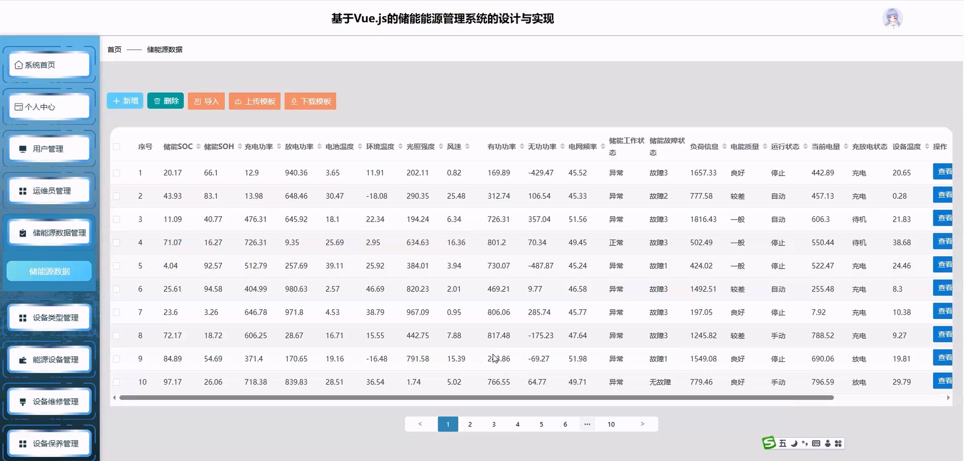Screen dimensions: 964x461
Task: Click the icon beside 设备维修管理
Action: [x=23, y=402]
